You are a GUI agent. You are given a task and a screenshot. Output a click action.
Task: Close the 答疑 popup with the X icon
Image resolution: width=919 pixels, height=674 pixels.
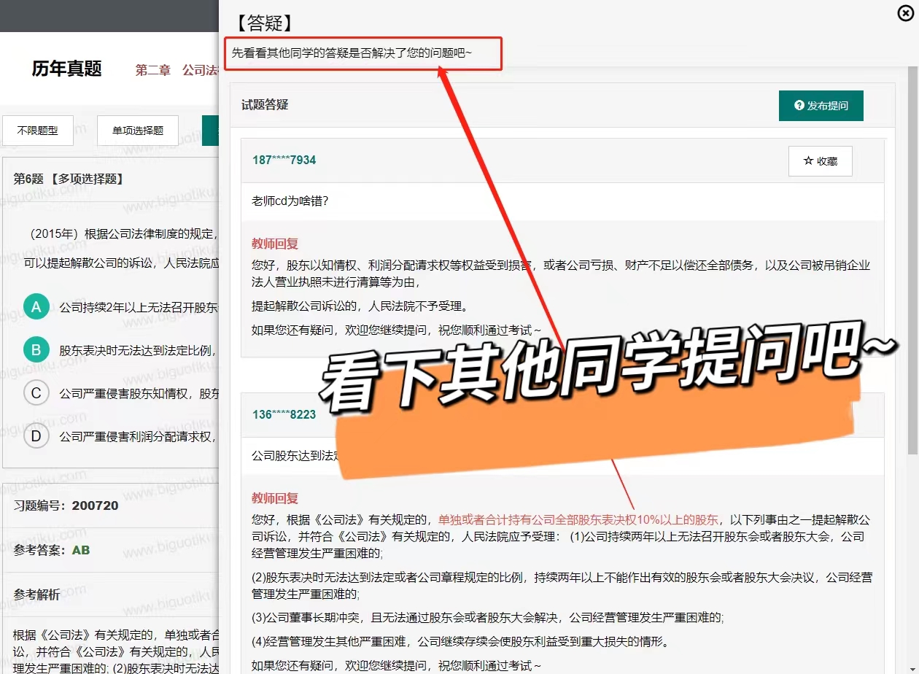[x=904, y=12]
